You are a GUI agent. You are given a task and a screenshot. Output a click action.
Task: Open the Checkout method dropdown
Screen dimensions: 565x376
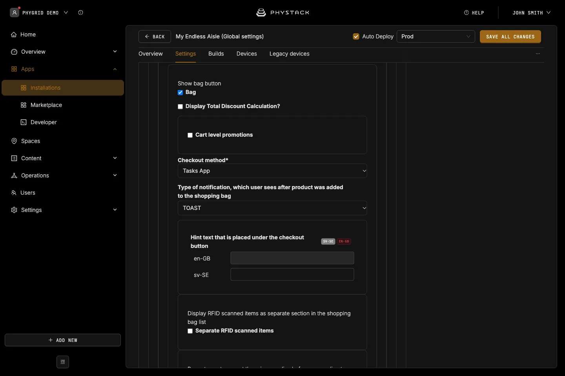point(272,171)
